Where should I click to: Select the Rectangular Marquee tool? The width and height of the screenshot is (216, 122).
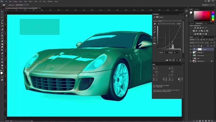coord(2,14)
